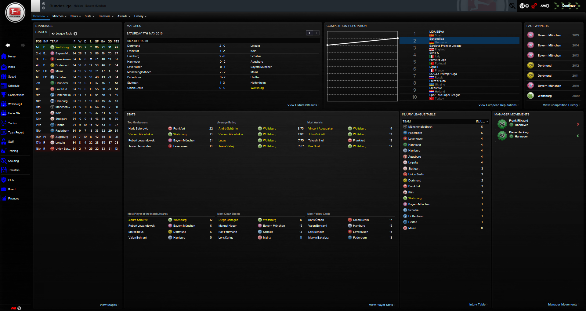Open the Transfers top menu
586x311 pixels.
coord(106,16)
